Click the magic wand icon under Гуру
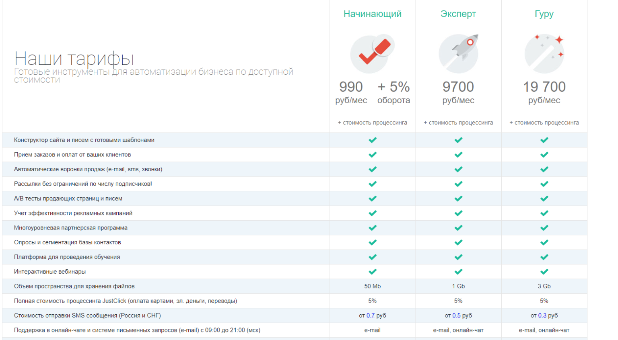The height and width of the screenshot is (340, 618). click(544, 53)
